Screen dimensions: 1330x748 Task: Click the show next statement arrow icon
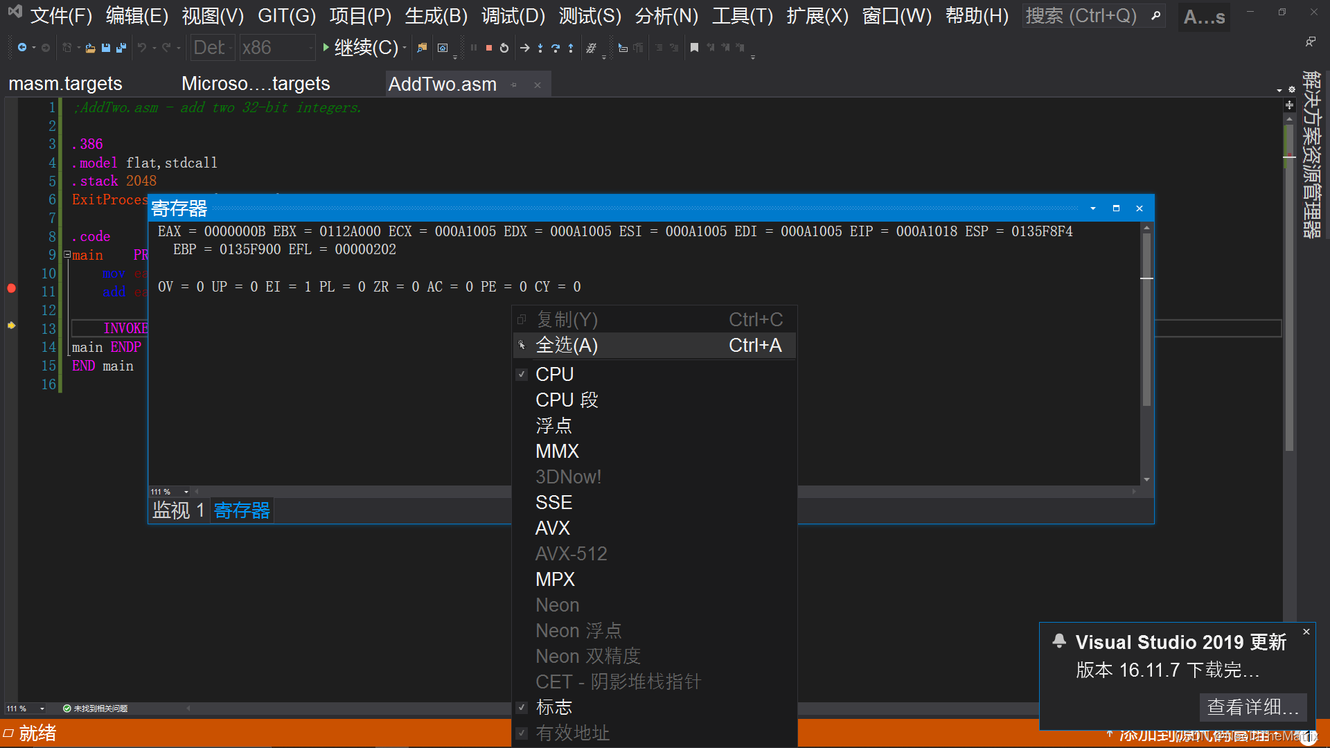525,48
